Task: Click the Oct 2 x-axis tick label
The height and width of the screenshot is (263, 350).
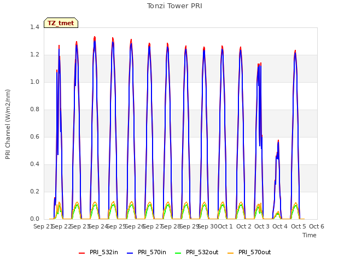Action: (x=244, y=226)
